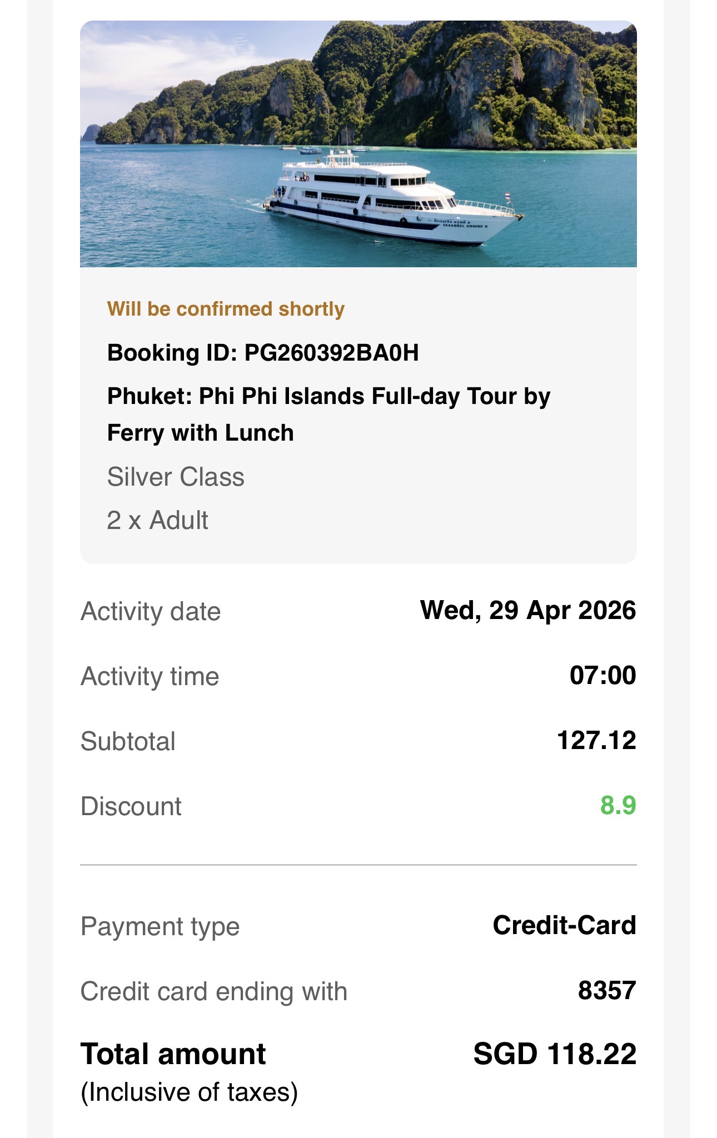Tap the 07:00 activity time value
The width and height of the screenshot is (717, 1138).
coord(603,676)
